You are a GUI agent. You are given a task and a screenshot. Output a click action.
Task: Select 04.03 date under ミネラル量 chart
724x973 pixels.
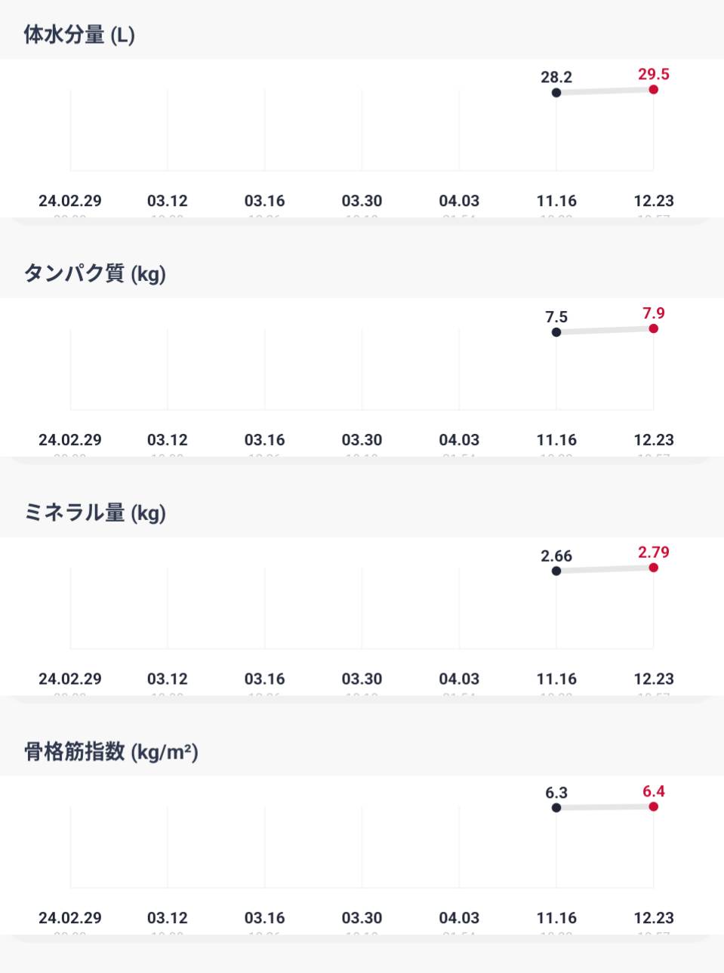click(459, 679)
